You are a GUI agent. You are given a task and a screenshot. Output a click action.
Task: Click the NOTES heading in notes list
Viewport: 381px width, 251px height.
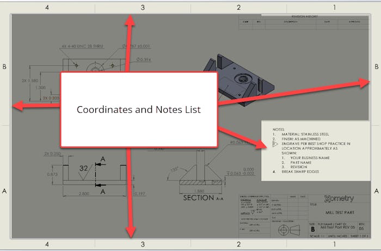278,130
